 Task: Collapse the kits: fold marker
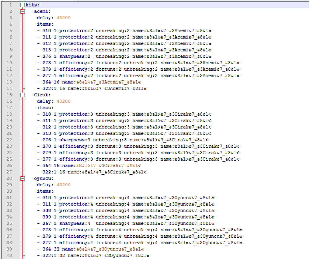[22, 5]
